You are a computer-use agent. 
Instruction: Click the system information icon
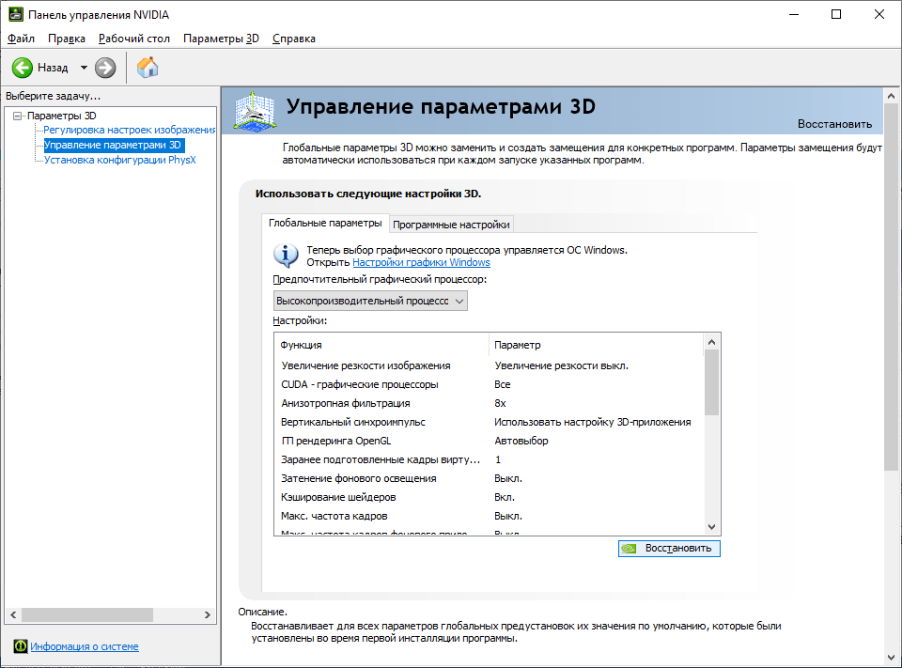20,646
